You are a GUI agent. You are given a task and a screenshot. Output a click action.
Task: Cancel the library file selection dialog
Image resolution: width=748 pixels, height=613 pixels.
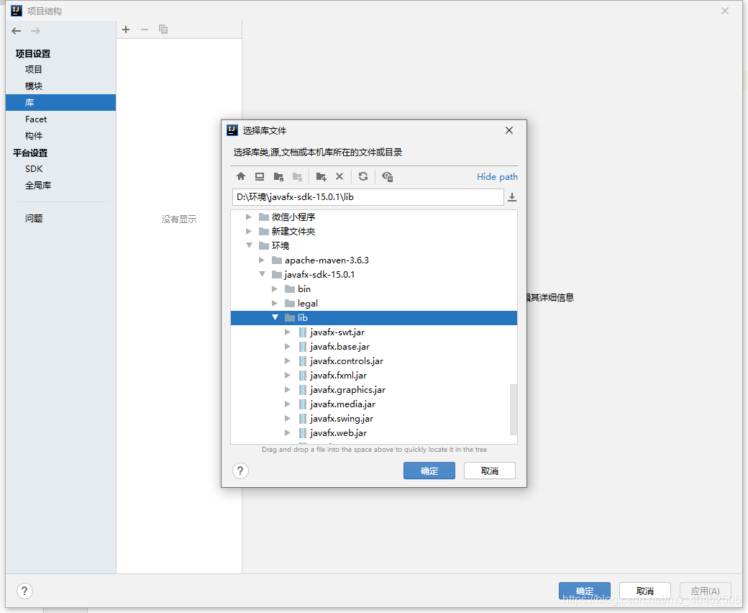[x=490, y=471]
